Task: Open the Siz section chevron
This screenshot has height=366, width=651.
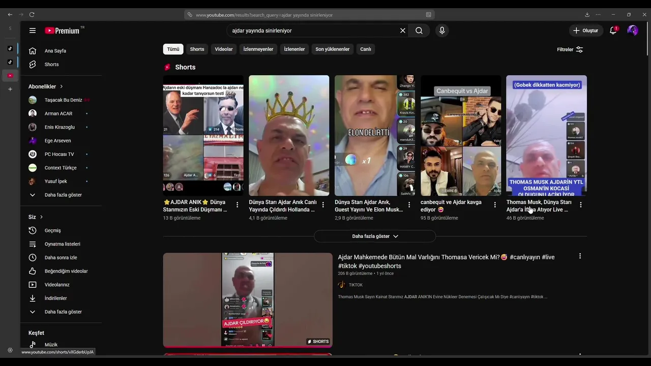Action: [41, 217]
